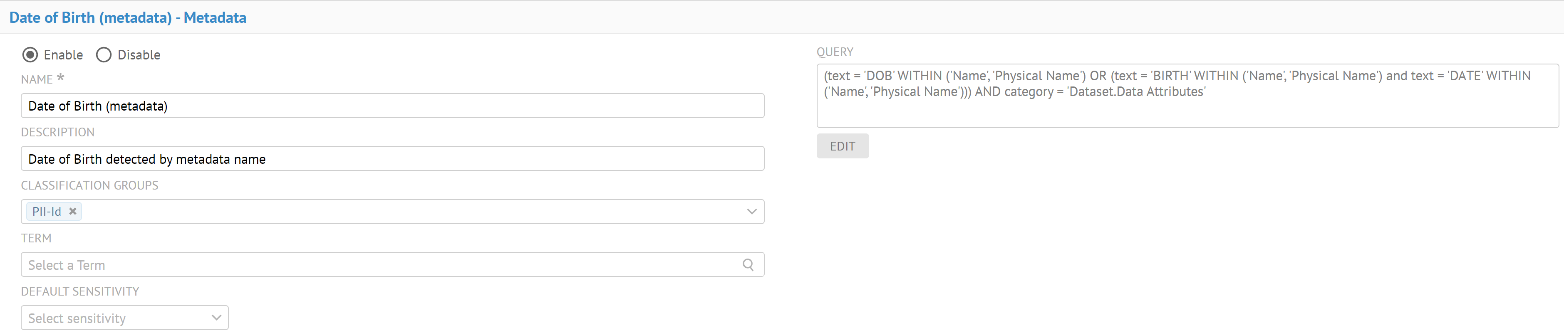This screenshot has width=1564, height=333.
Task: Click the Classification Groups chevron arrow
Action: coord(752,212)
